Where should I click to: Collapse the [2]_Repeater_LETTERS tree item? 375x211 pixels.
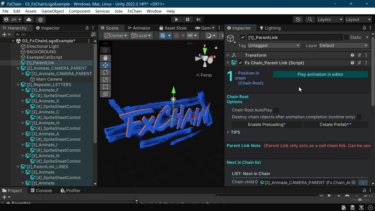(18, 85)
